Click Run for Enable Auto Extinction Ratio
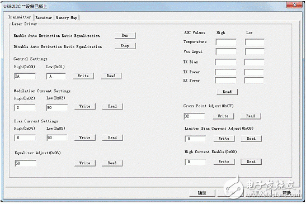The image size is (306, 204). [125, 35]
